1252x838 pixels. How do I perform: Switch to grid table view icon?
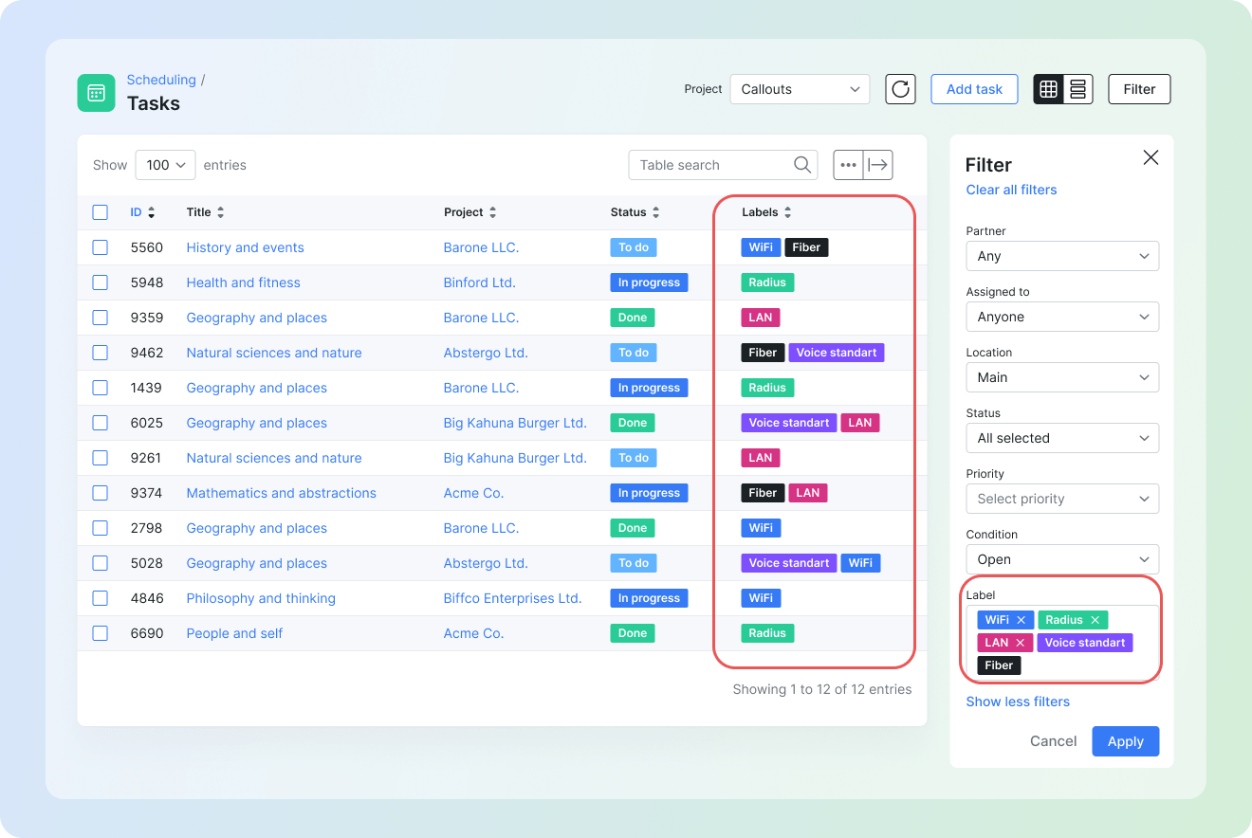click(1048, 89)
